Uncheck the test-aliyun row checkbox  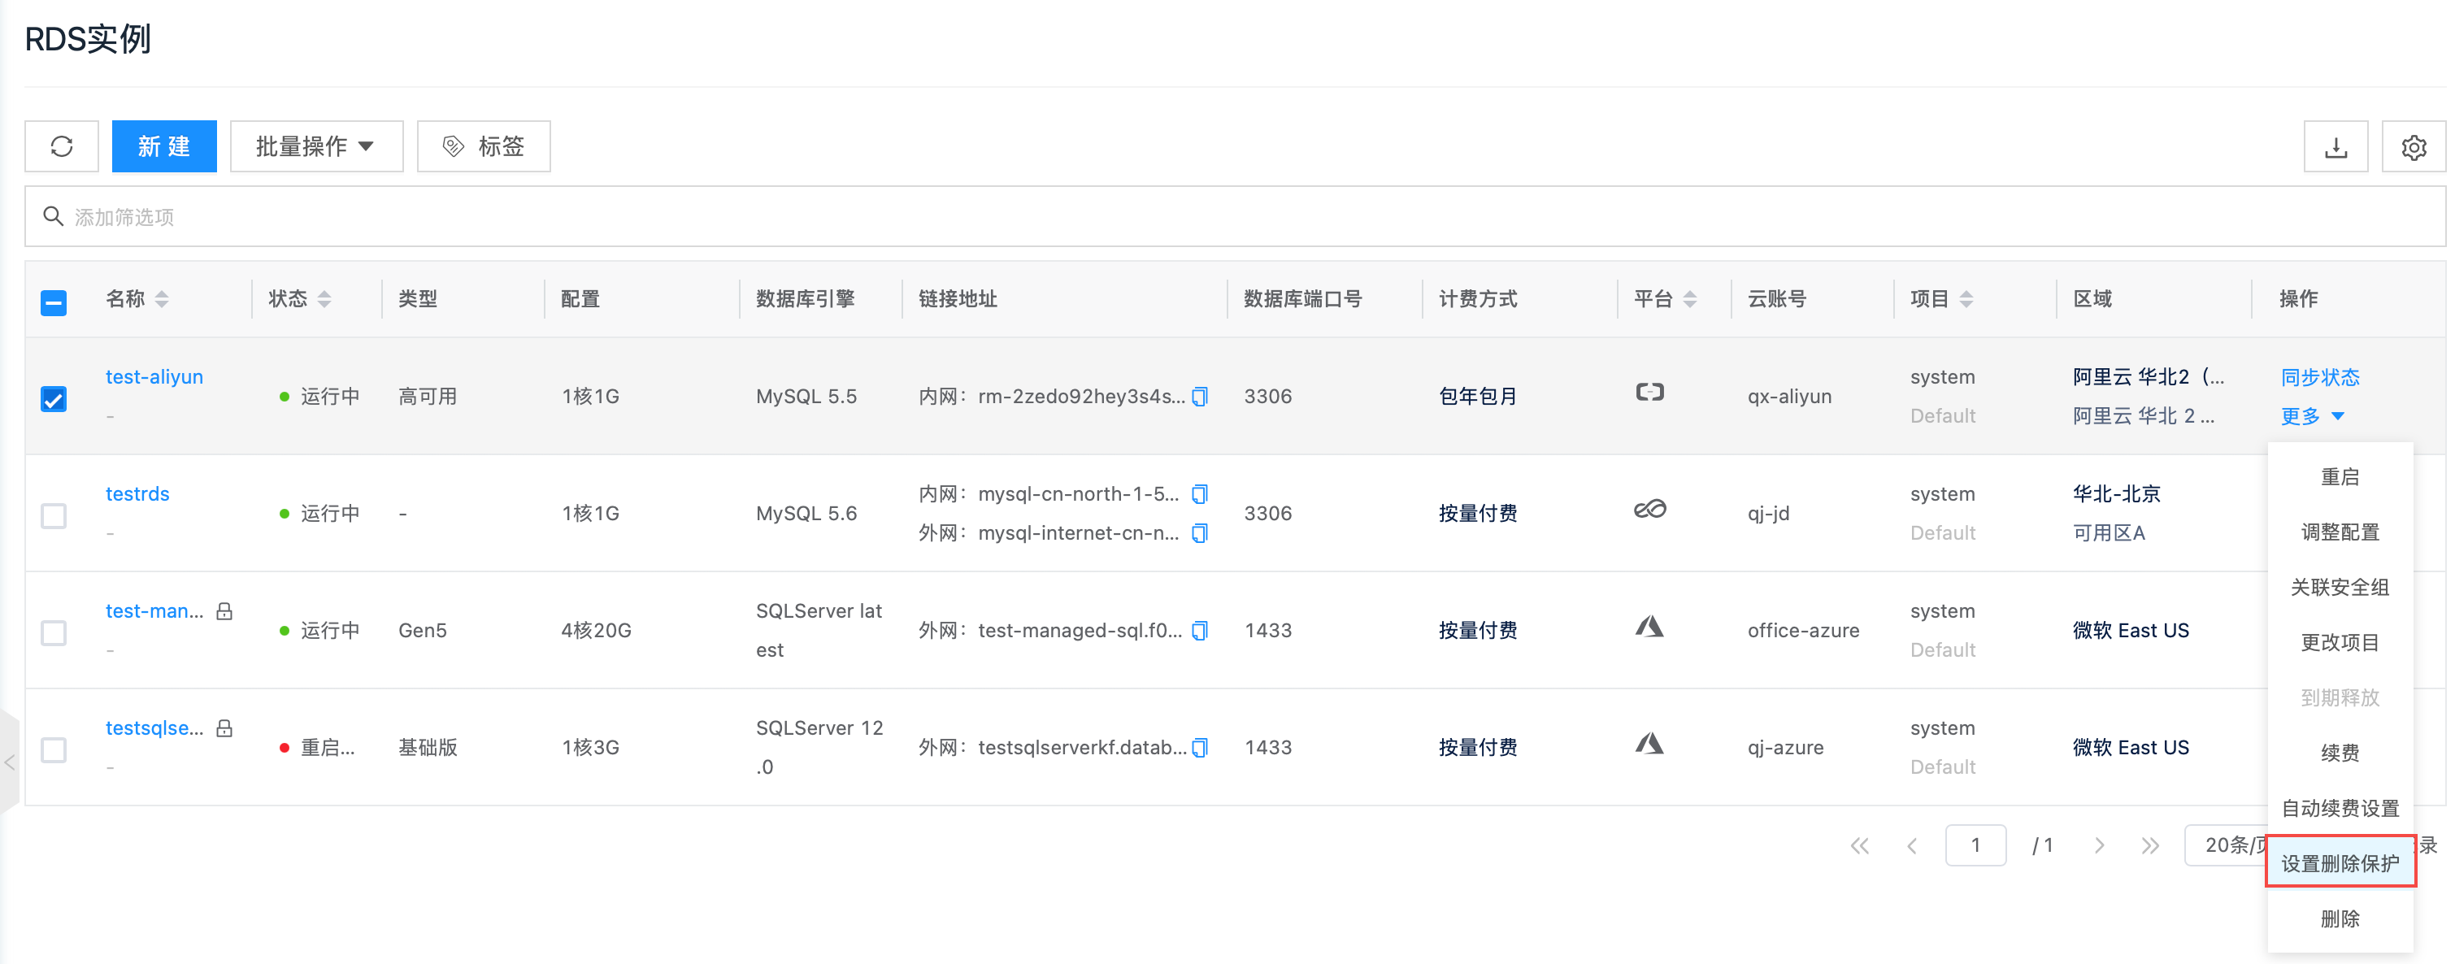pyautogui.click(x=54, y=398)
